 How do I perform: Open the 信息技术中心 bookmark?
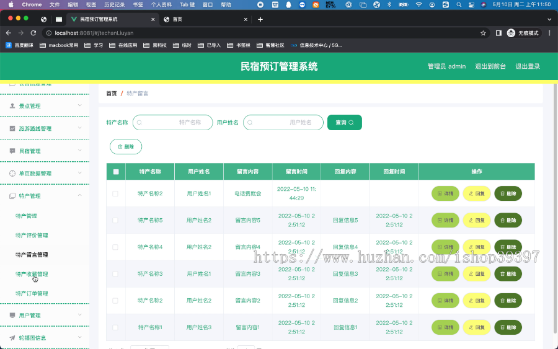tap(316, 45)
